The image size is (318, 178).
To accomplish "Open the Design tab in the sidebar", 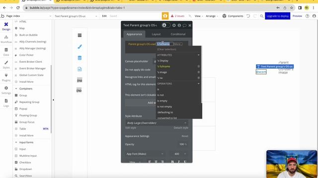I will tap(6, 26).
